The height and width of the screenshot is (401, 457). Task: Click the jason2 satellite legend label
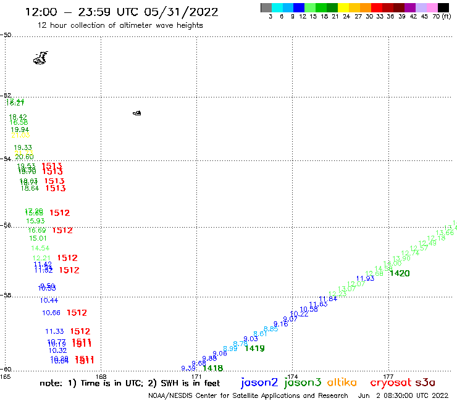pos(259,382)
